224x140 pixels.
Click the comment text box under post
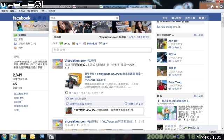[x=108, y=111]
